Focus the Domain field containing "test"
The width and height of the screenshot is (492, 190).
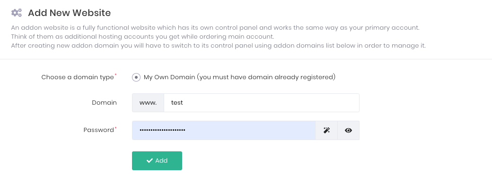click(261, 103)
